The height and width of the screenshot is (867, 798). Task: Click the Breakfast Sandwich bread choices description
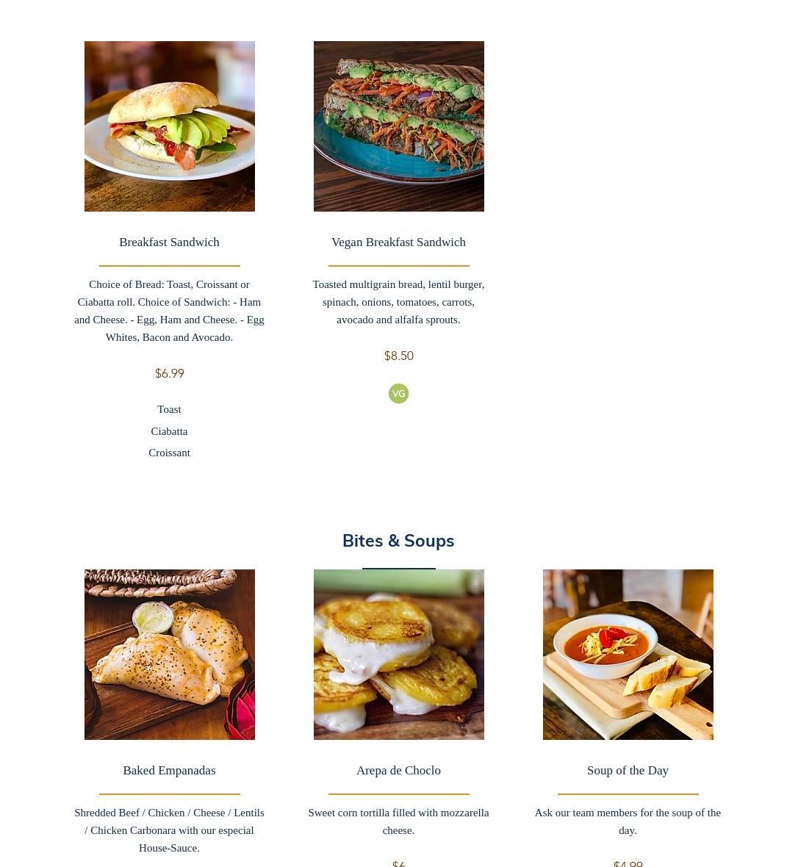[169, 311]
